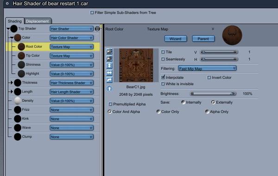
Task: Switch to the Shading tab
Action: (14, 21)
